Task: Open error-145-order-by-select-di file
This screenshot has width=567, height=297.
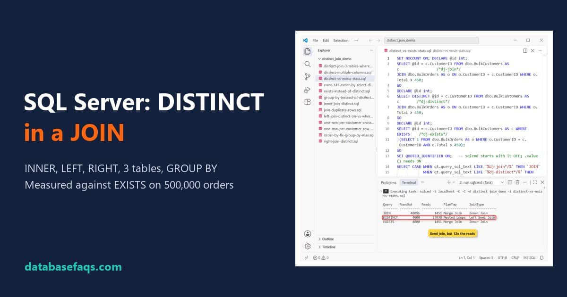Action: tap(346, 85)
